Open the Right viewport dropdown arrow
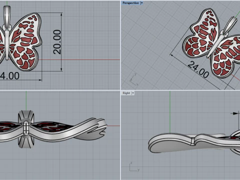Image resolution: width=240 pixels, height=180 pixels. 133,93
